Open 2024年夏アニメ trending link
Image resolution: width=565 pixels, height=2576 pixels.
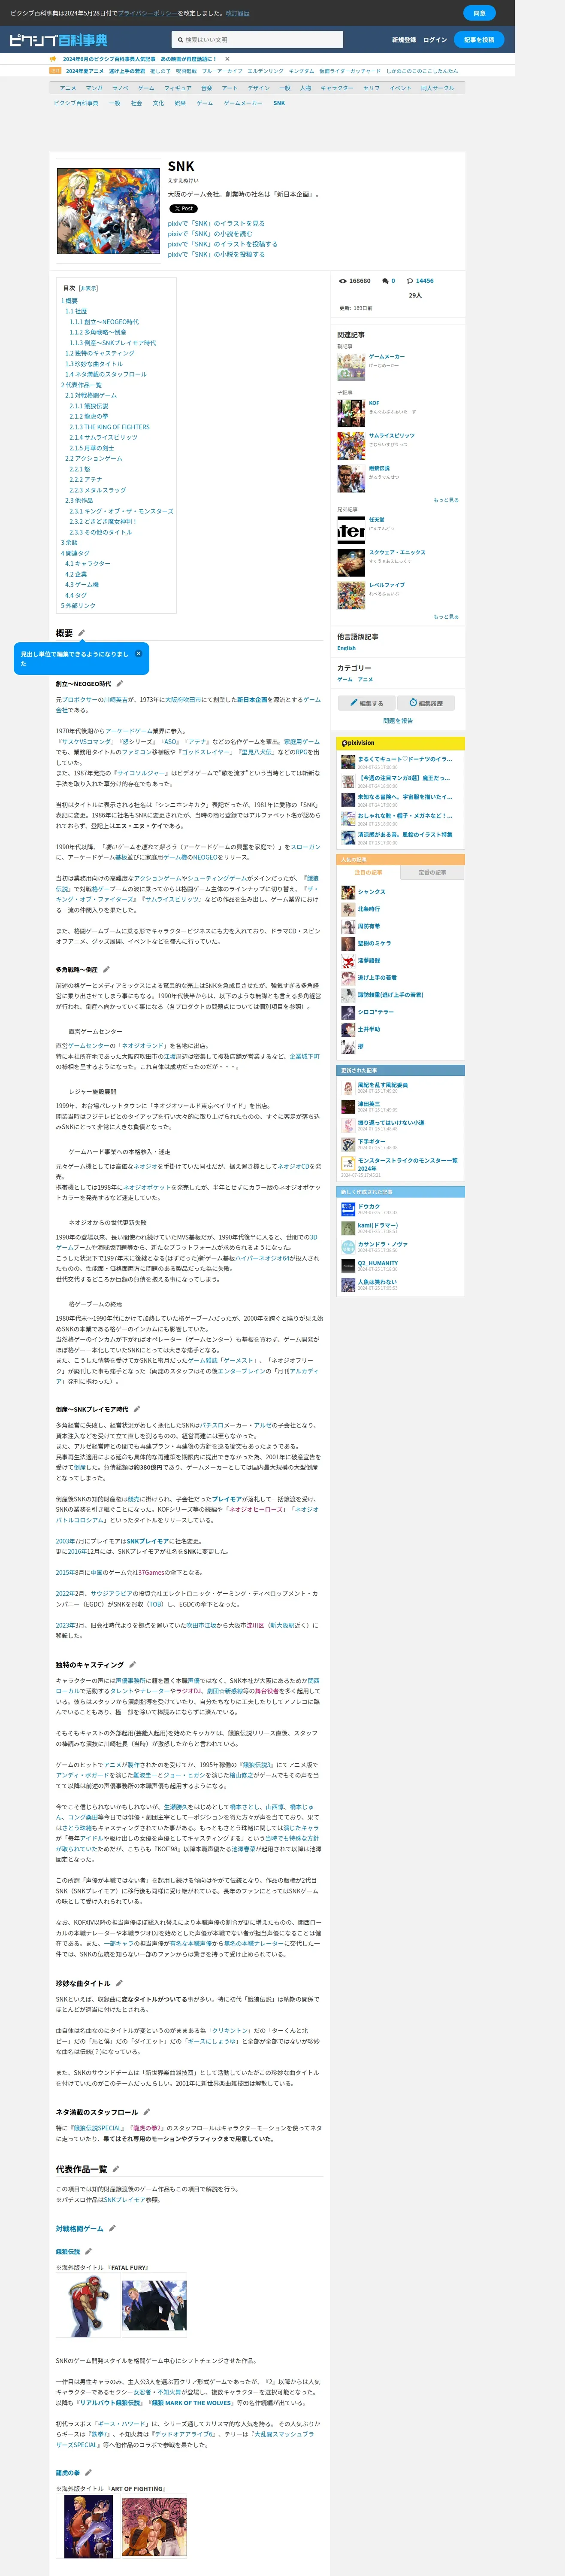point(85,71)
